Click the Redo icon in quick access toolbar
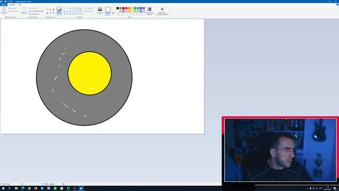This screenshot has width=339, height=191. (x=11, y=1)
